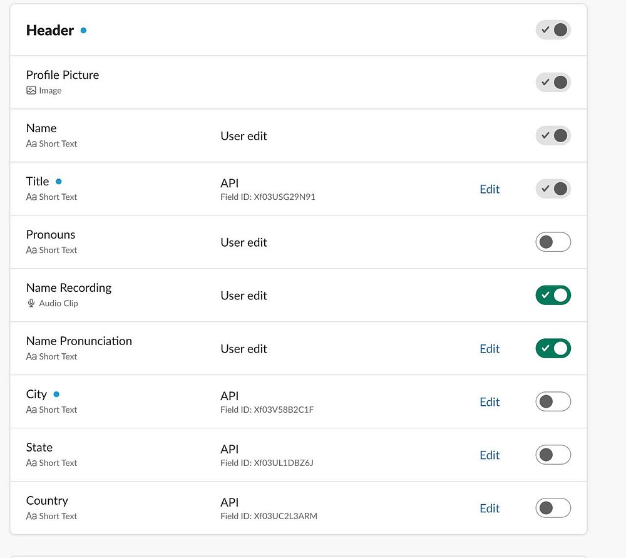Turn on the Country field toggle

(553, 509)
